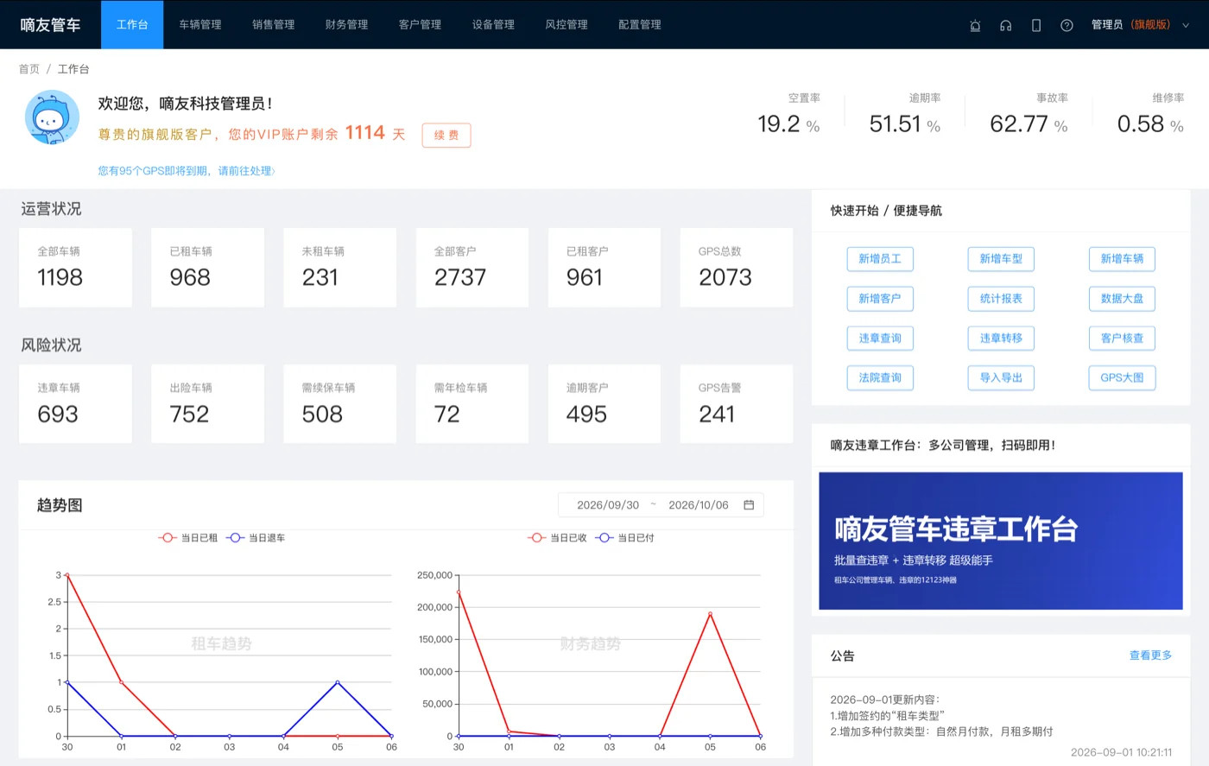Toggle the 当日退车 legend series
Screen dimensions: 1209x766
[x=256, y=538]
